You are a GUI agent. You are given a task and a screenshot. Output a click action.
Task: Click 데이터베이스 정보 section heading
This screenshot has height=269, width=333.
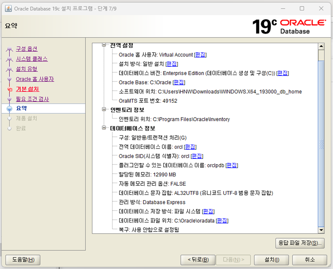[133, 128]
